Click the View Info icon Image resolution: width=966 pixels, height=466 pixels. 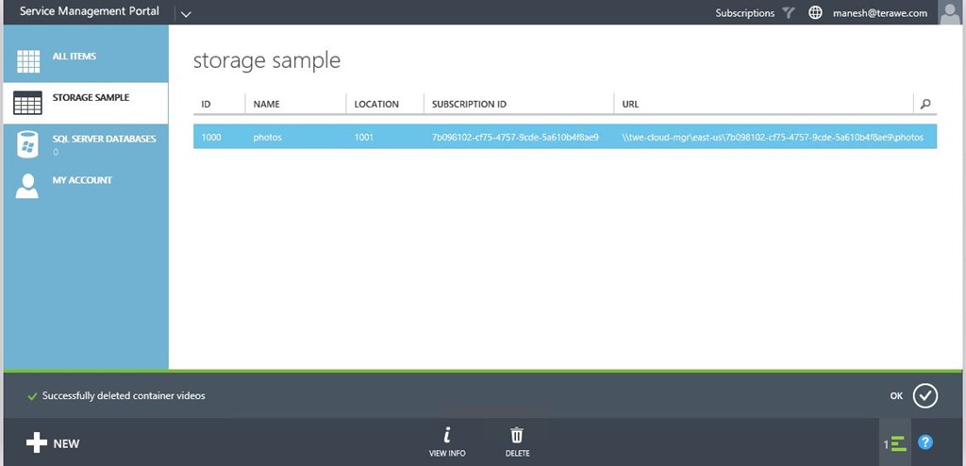pyautogui.click(x=446, y=436)
